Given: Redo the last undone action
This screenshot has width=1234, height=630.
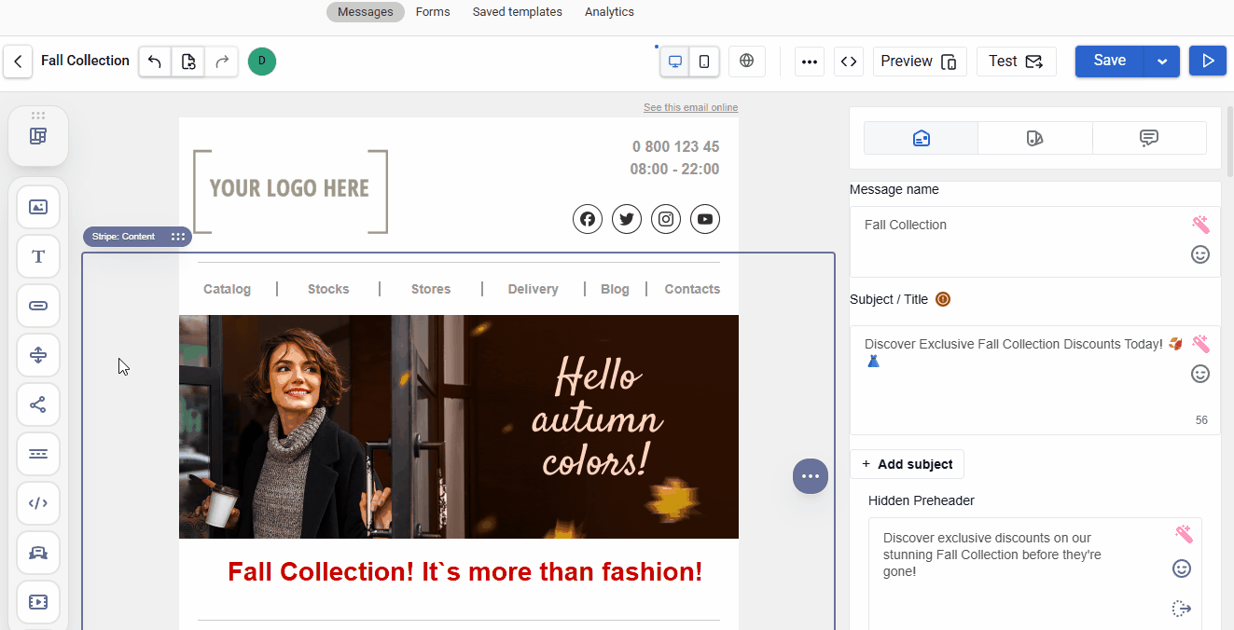Looking at the screenshot, I should pyautogui.click(x=222, y=62).
